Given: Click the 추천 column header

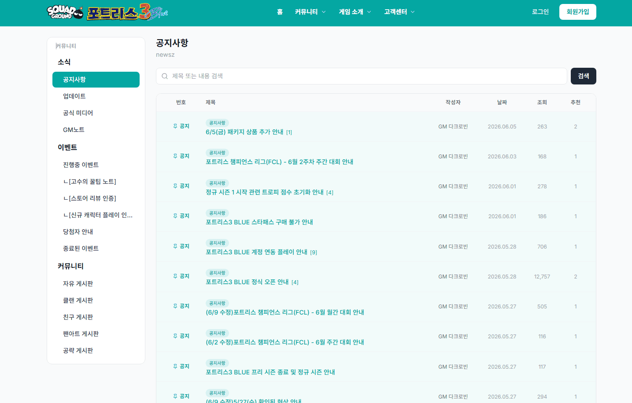Looking at the screenshot, I should 576,103.
